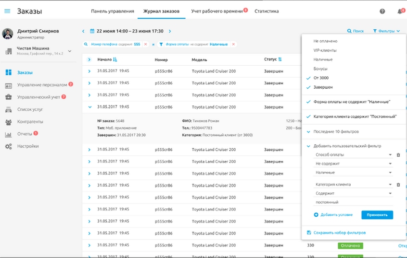Sort by the Начало column sort icon

click(115, 59)
